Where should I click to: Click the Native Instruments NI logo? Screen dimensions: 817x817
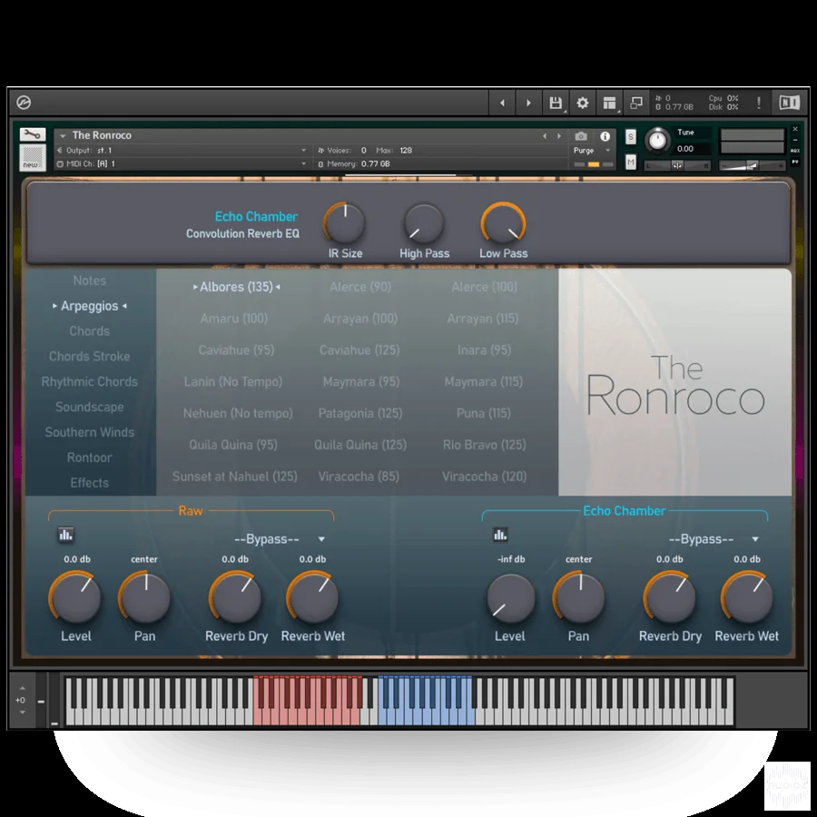click(790, 103)
